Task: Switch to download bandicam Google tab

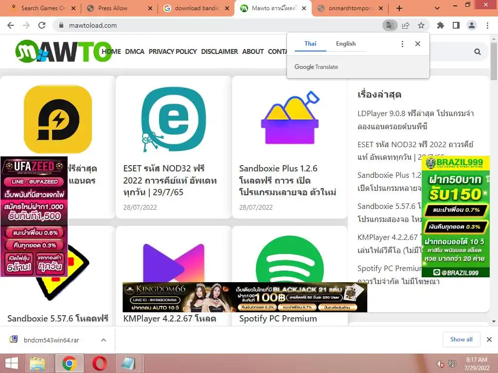Action: pos(196,8)
